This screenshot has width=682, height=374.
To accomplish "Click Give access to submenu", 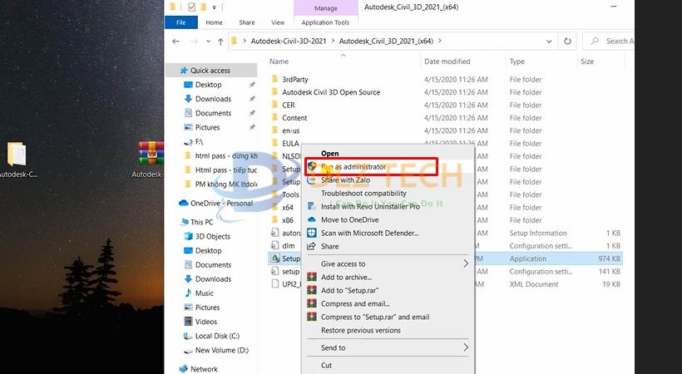I will [388, 264].
